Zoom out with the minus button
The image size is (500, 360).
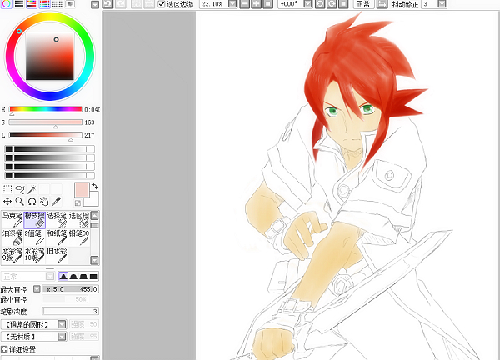244,4
